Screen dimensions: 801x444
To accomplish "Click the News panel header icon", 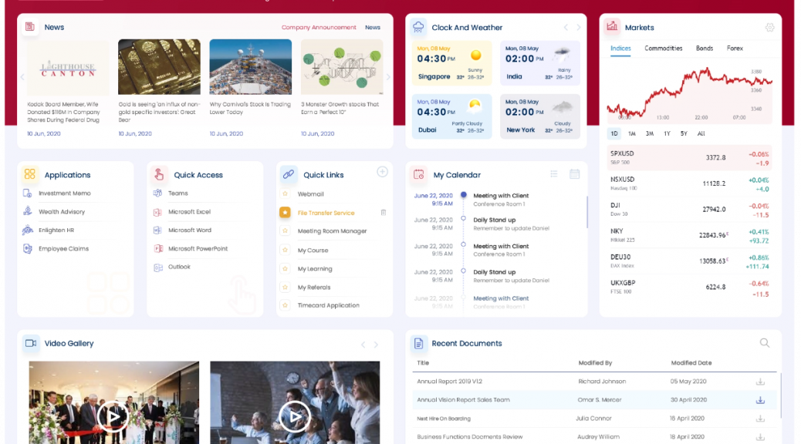I will (29, 26).
